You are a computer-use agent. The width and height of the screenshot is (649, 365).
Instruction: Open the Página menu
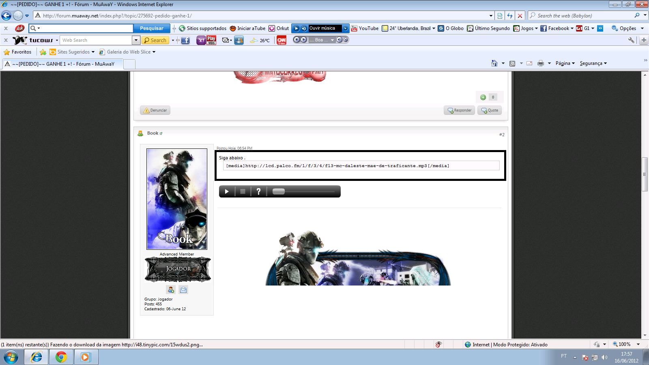click(x=565, y=63)
